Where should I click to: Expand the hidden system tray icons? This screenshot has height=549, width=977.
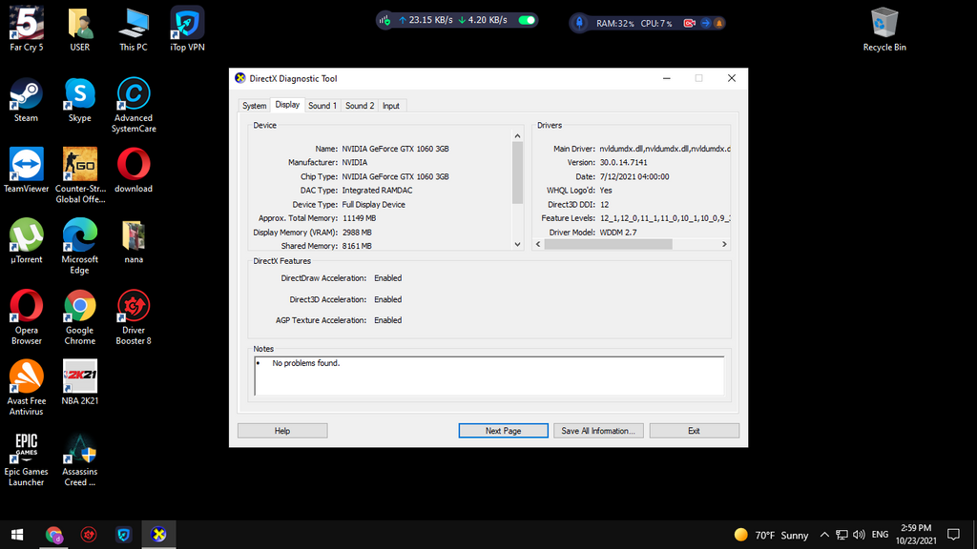tap(824, 535)
